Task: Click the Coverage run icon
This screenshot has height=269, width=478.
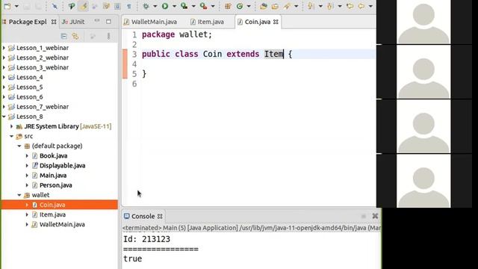Action: pos(184,6)
